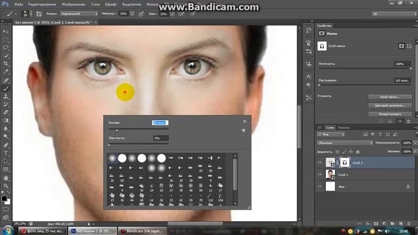Open the tool preset picker arrow
This screenshot has height=235, width=418.
[x=16, y=14]
